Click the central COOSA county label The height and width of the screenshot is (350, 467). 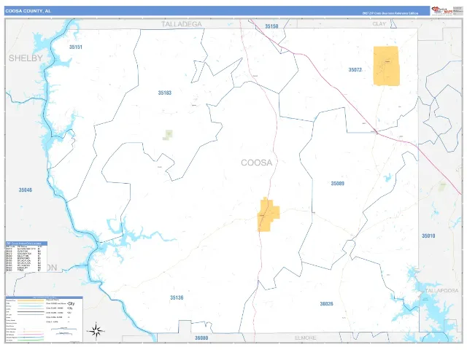point(256,163)
